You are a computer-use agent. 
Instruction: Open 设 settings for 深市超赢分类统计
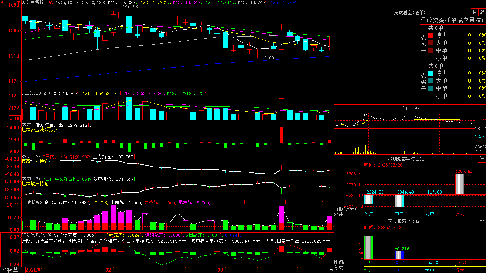coord(482,221)
